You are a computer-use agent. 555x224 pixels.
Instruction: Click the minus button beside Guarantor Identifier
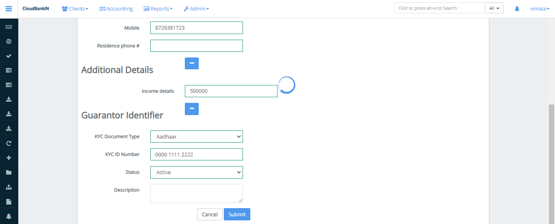(192, 109)
